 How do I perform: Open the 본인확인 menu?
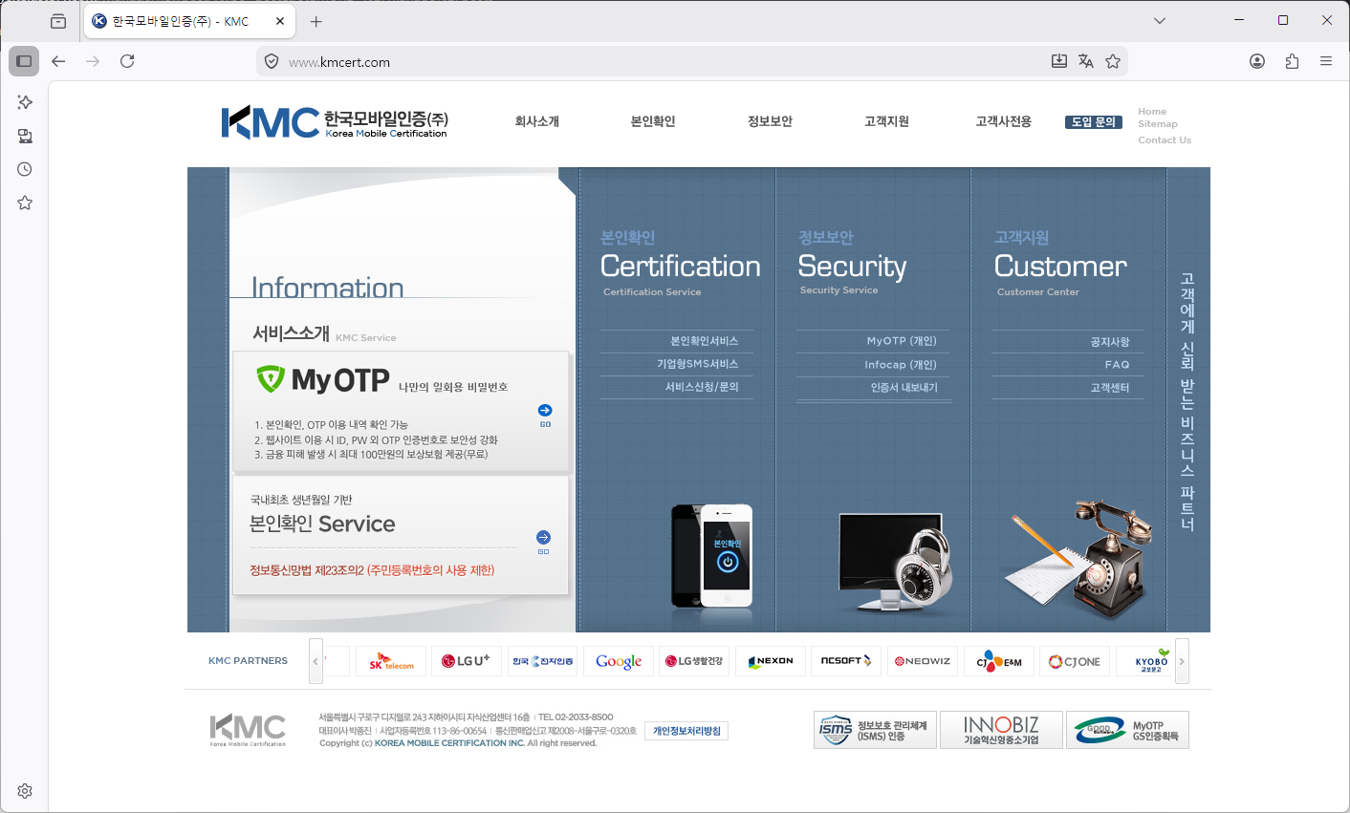pyautogui.click(x=653, y=121)
